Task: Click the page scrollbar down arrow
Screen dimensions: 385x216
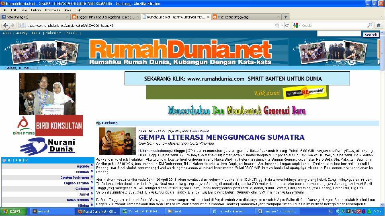Action: (x=382, y=205)
